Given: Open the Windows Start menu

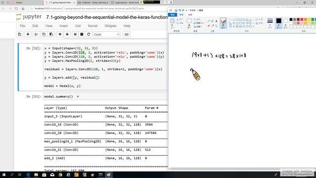Looking at the screenshot, I should click(x=4, y=175).
